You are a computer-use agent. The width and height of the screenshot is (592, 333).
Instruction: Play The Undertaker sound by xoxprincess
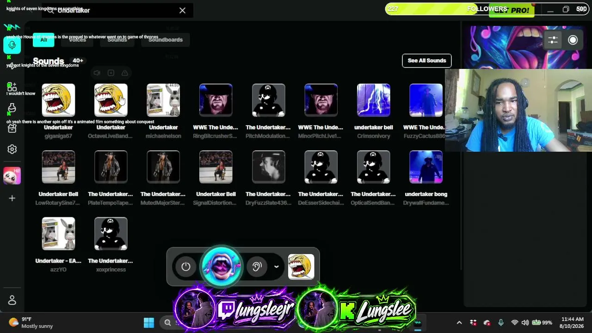[x=111, y=234]
